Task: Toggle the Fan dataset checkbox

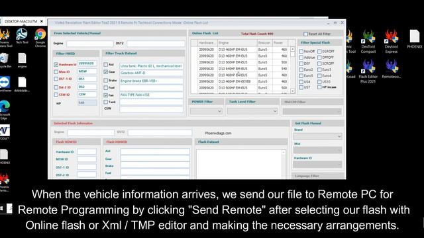Action: click(x=106, y=95)
